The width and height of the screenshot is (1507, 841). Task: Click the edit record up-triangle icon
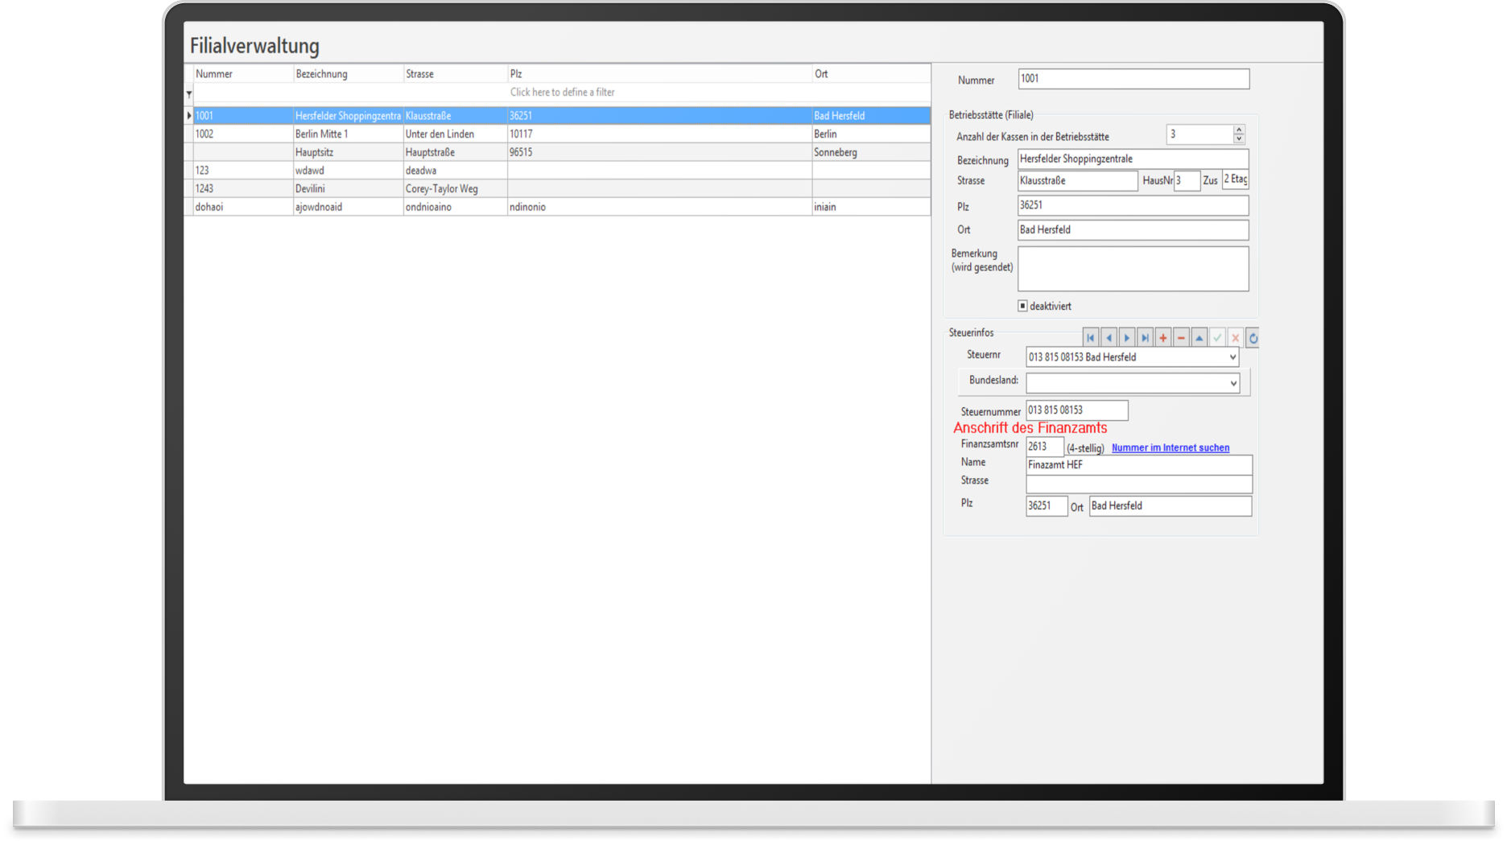tap(1199, 338)
